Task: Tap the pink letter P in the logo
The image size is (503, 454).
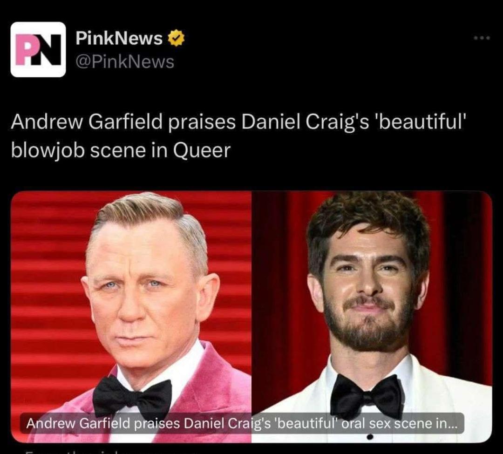Action: point(24,49)
